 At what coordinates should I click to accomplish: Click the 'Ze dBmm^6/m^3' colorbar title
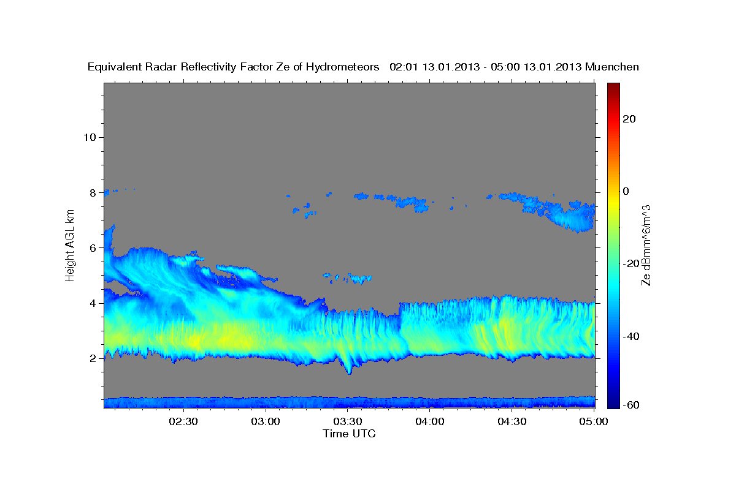coord(647,245)
